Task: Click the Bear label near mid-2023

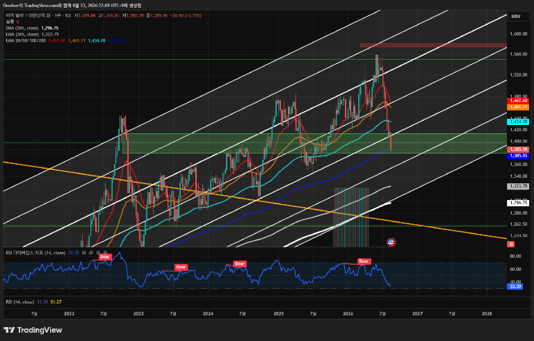Action: (181, 267)
